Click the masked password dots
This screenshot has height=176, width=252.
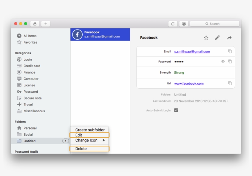tap(179, 62)
